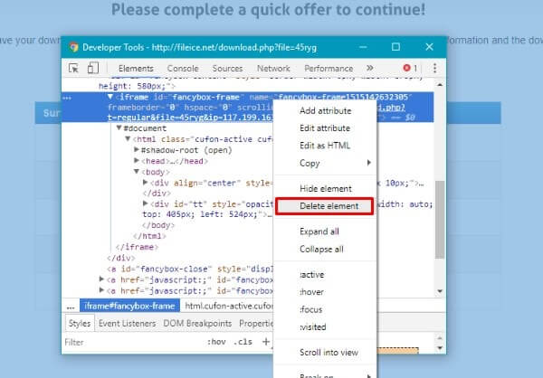Click the styles pane scroll down arrow

click(x=440, y=348)
